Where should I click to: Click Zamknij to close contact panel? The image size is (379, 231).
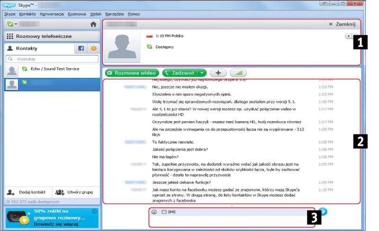click(342, 24)
